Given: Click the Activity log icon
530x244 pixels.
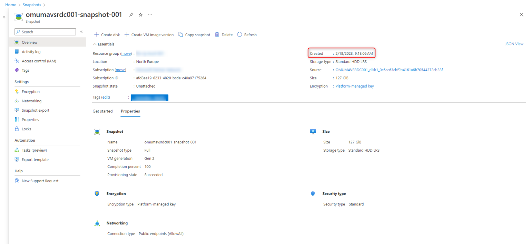Looking at the screenshot, I should click(17, 52).
